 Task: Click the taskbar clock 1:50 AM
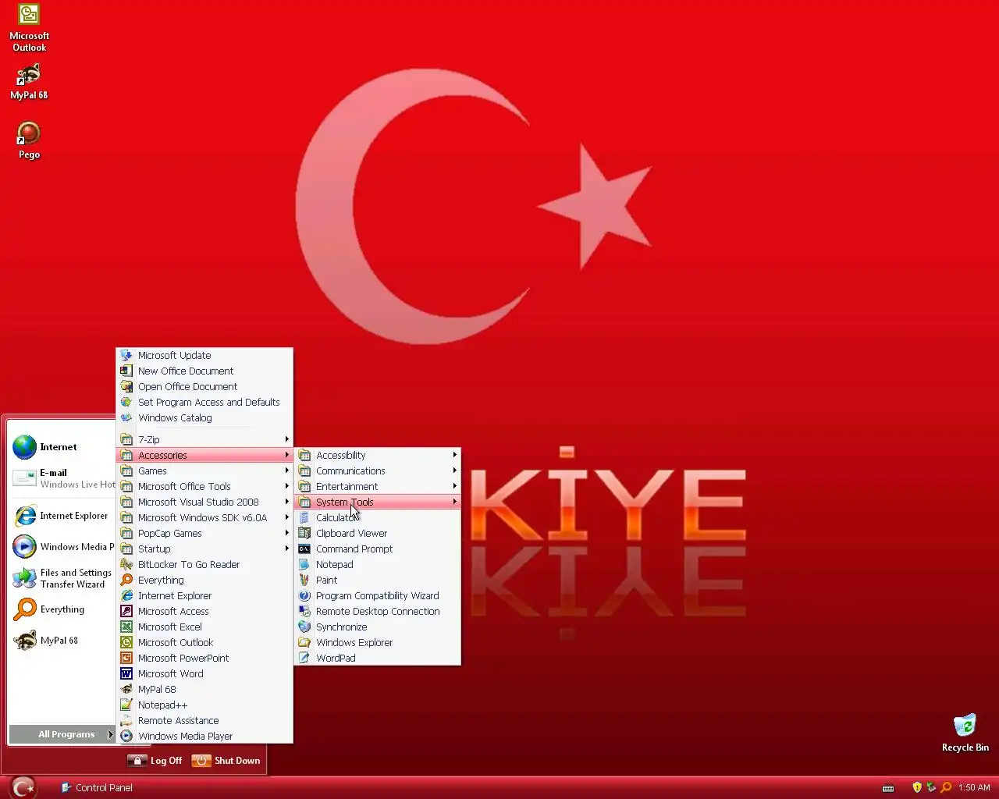[974, 787]
